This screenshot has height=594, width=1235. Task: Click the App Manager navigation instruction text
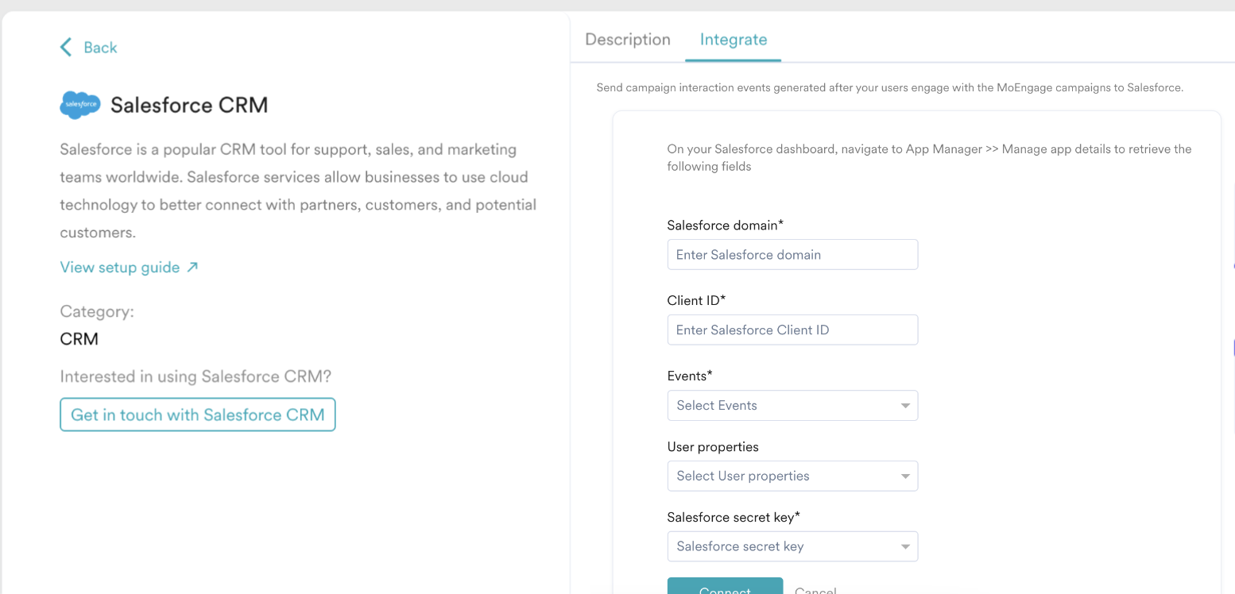929,157
